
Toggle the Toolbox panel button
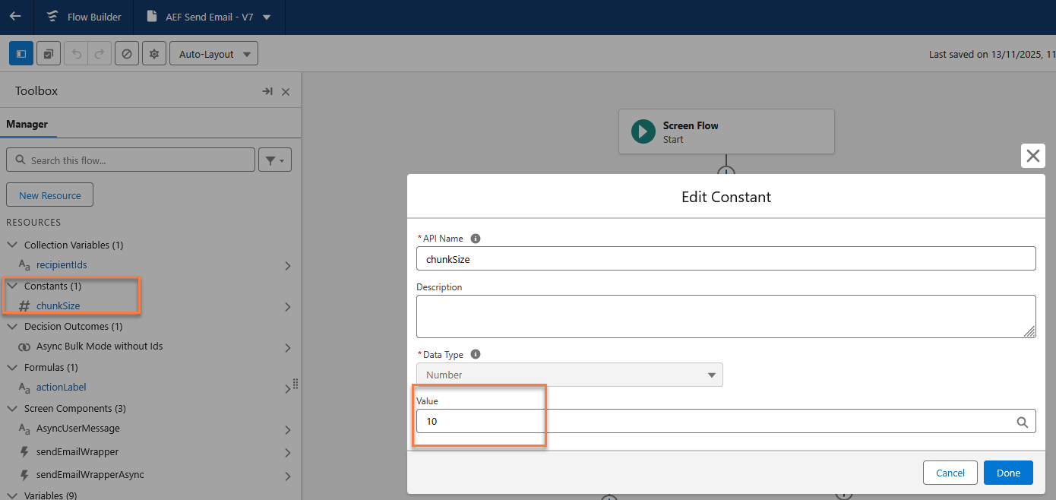(x=21, y=54)
